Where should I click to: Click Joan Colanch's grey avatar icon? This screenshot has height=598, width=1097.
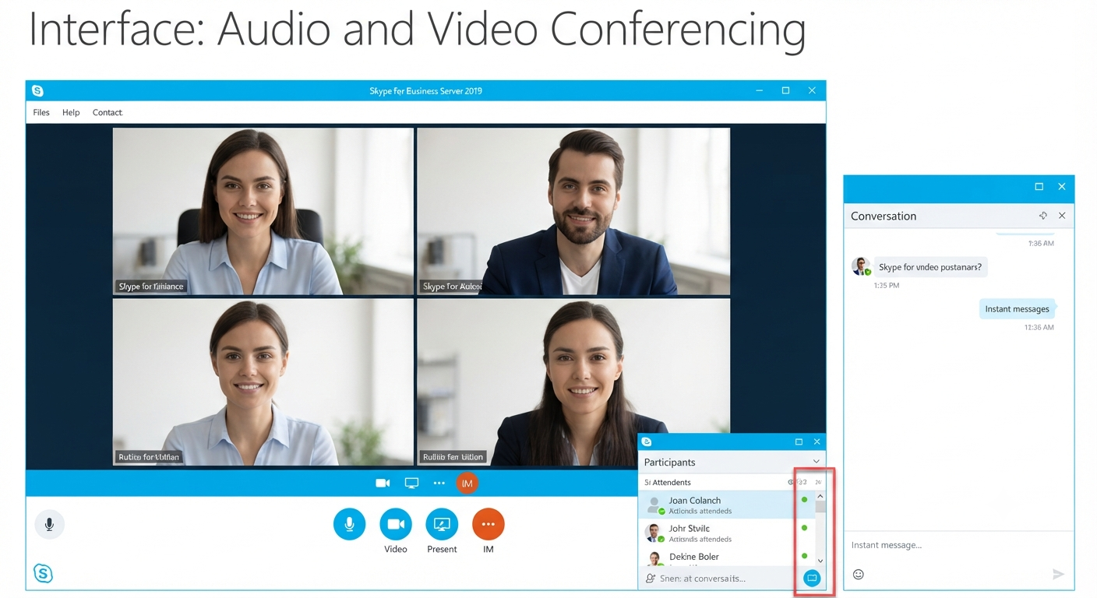pos(654,505)
